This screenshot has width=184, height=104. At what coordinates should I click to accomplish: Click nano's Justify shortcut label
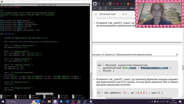(64, 96)
